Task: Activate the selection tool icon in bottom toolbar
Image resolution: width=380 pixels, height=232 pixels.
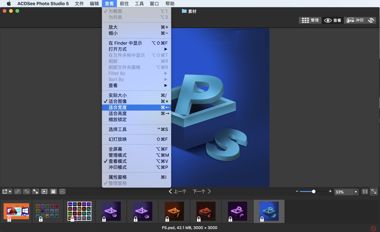Action: [53, 191]
